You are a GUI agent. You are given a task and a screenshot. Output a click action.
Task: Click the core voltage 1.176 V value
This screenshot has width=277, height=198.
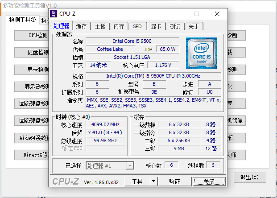(x=163, y=65)
